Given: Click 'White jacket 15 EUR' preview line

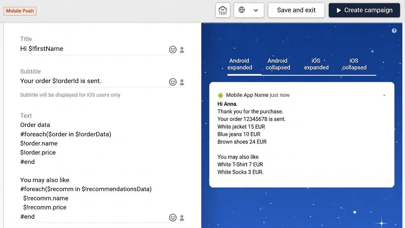Looking at the screenshot, I should click(x=241, y=127).
